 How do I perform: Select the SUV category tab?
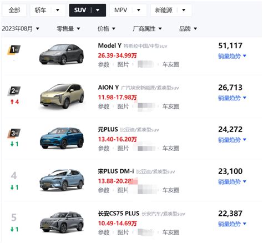pos(80,10)
